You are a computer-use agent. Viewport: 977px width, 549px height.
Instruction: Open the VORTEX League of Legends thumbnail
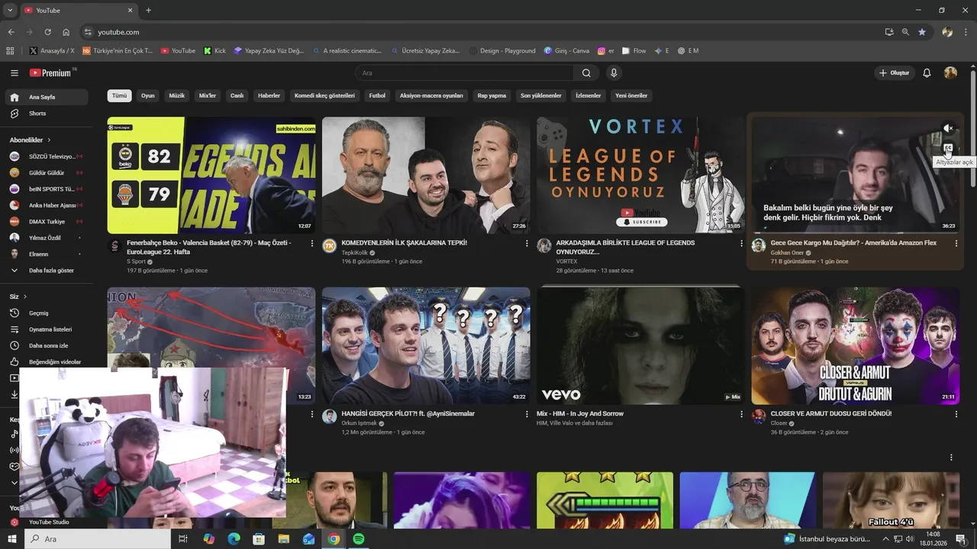640,175
